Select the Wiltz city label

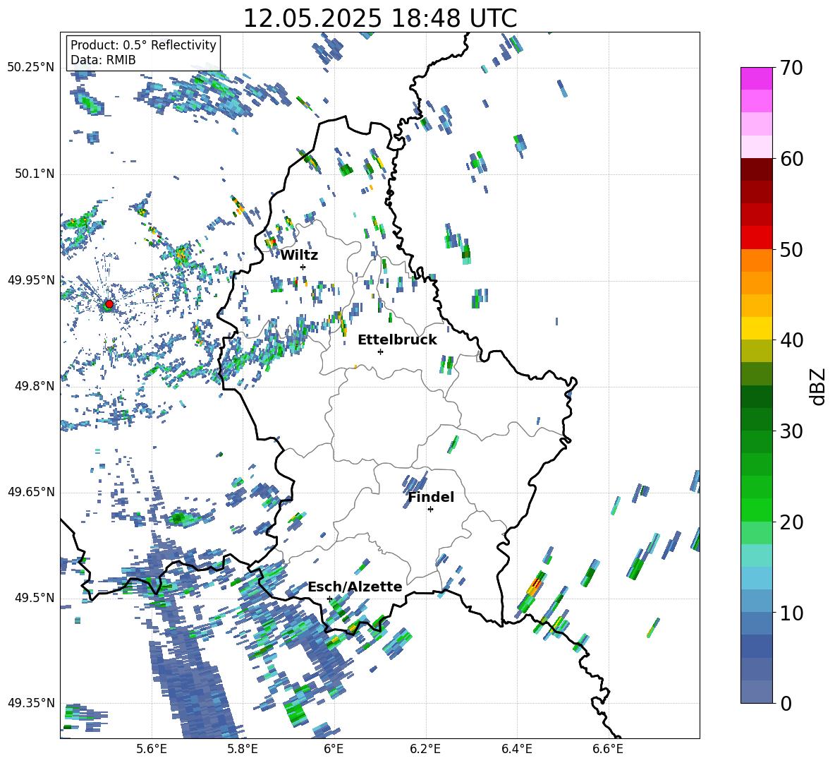(x=299, y=256)
